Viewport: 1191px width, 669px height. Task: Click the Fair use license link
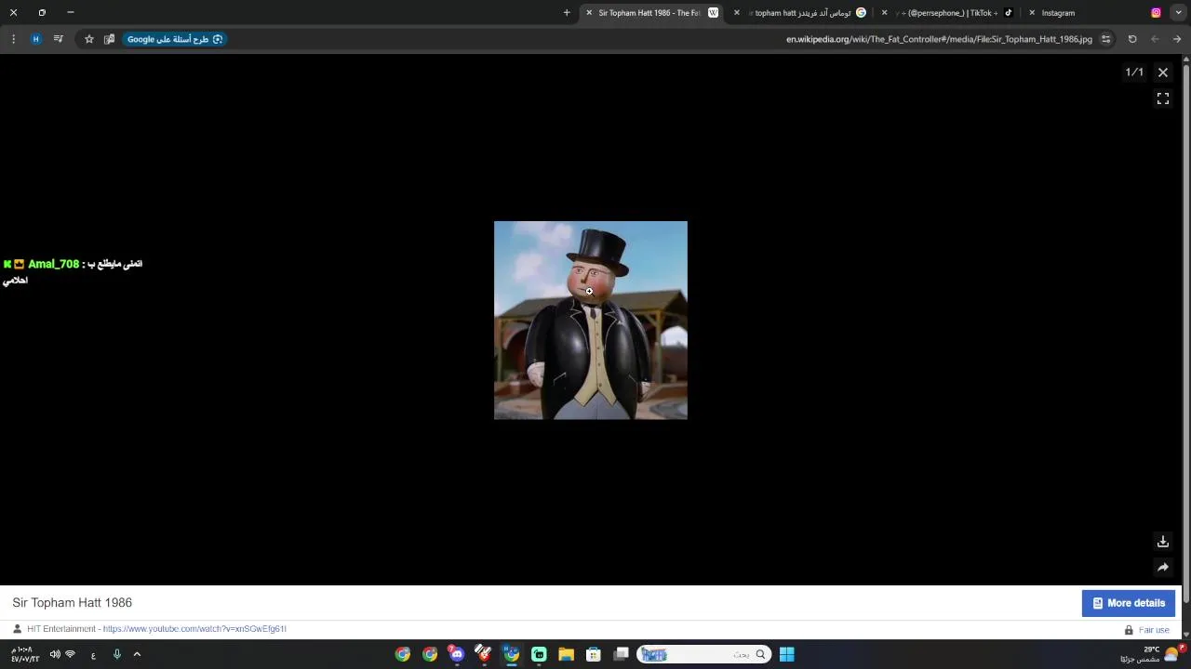tap(1154, 630)
